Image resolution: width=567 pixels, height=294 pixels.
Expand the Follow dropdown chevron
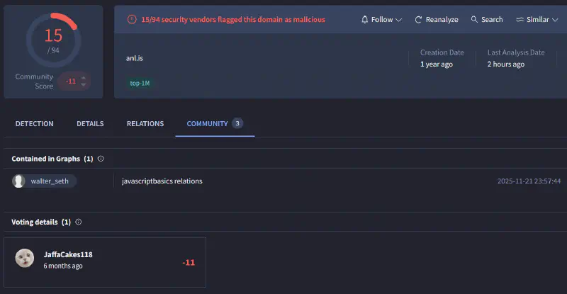(x=398, y=20)
